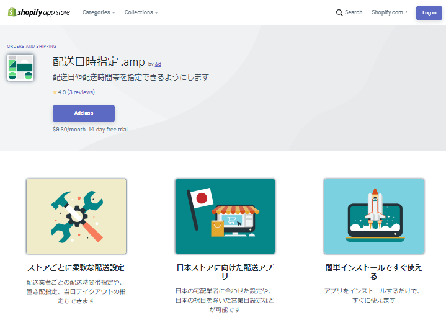Click the Search text in header

[x=354, y=12]
